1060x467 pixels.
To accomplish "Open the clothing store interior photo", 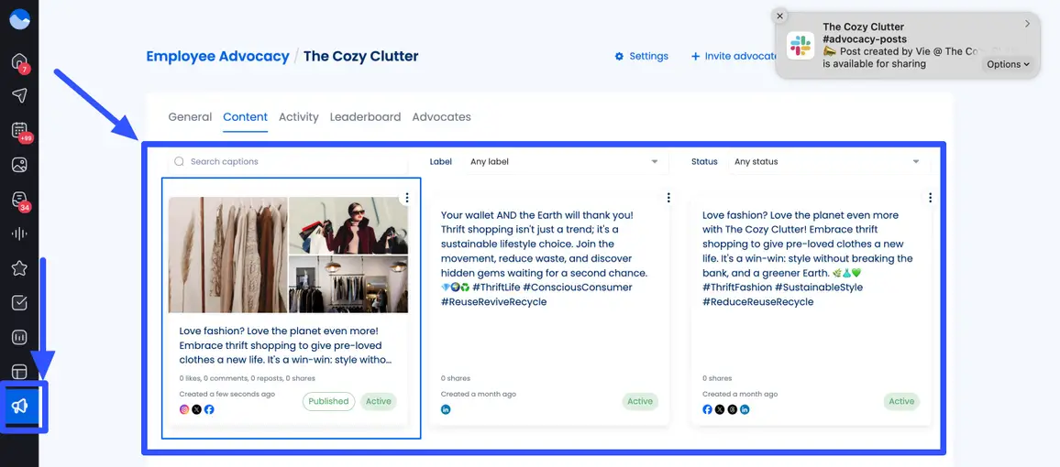I will [348, 285].
